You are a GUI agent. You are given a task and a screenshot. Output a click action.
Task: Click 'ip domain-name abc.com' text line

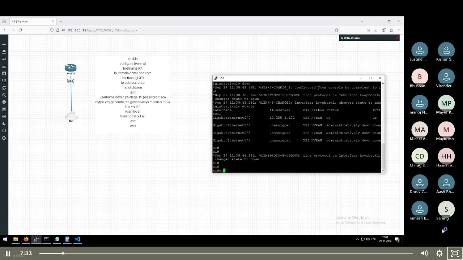pyautogui.click(x=133, y=73)
